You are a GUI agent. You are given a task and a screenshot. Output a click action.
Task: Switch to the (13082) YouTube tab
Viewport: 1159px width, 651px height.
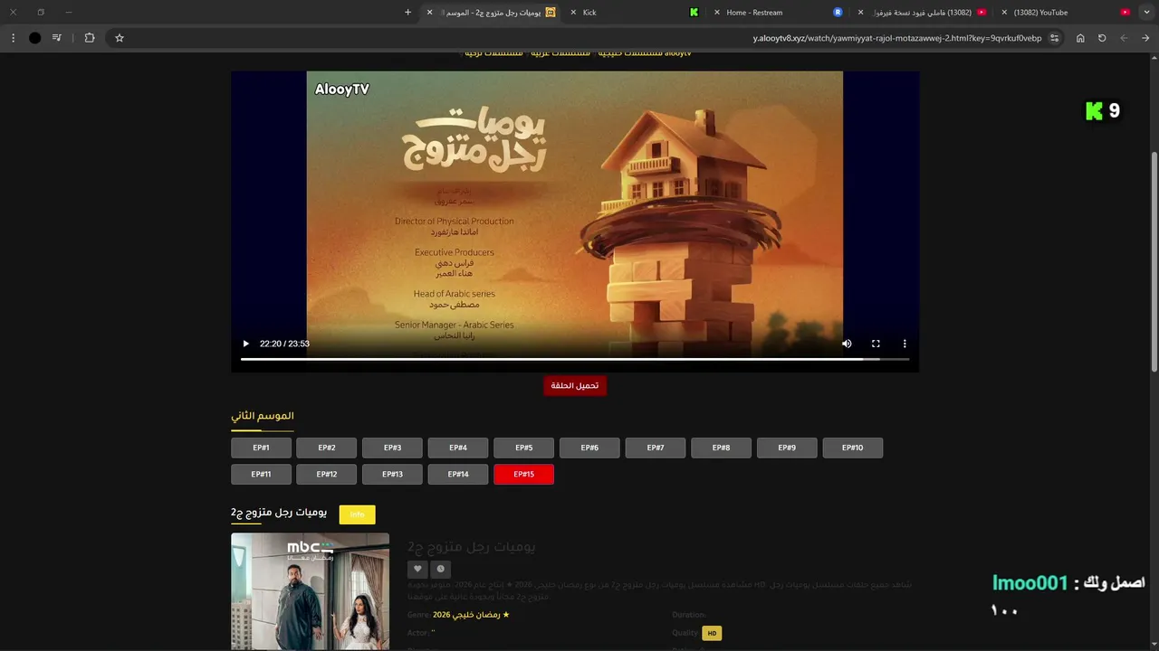pos(1067,13)
